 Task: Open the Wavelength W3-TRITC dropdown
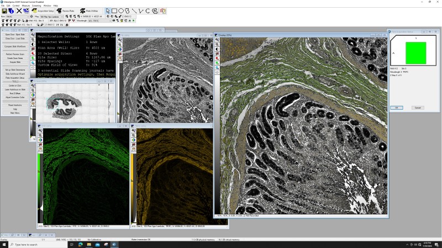(100, 20)
